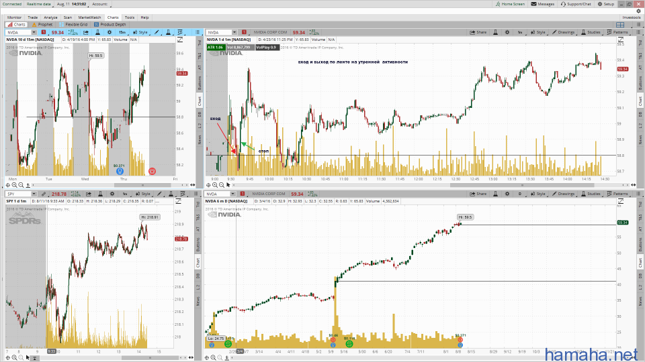Open Messages
This screenshot has height=362, width=645.
[543, 4]
